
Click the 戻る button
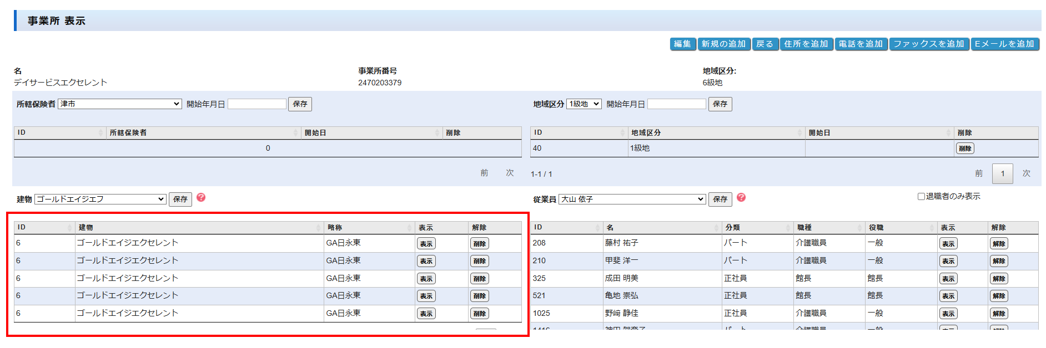point(765,44)
